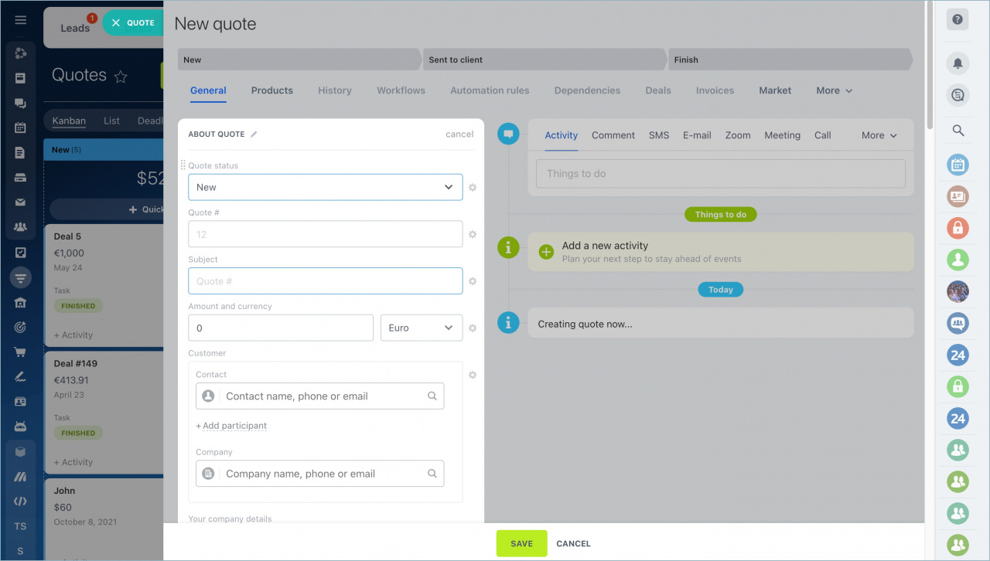This screenshot has width=990, height=561.
Task: Click the CANCEL button at bottom
Action: (574, 544)
